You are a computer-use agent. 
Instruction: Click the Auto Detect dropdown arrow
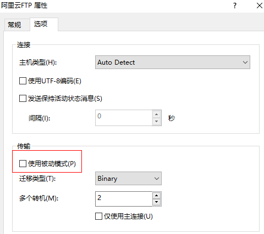[245, 62]
